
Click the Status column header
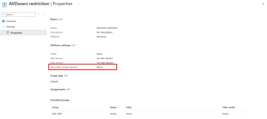click(x=113, y=108)
